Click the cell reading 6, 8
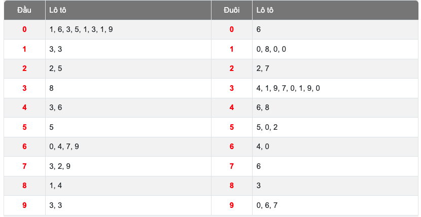The width and height of the screenshot is (421, 217). (x=263, y=107)
